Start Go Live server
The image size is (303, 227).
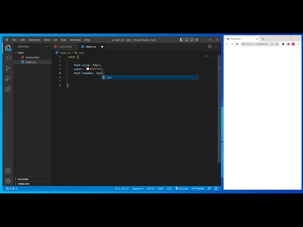[x=182, y=188]
